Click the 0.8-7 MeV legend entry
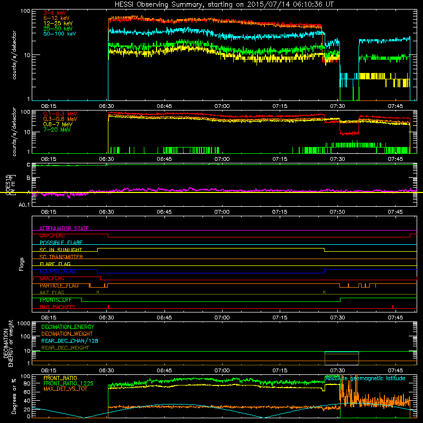This screenshot has width=423, height=423. coord(58,124)
